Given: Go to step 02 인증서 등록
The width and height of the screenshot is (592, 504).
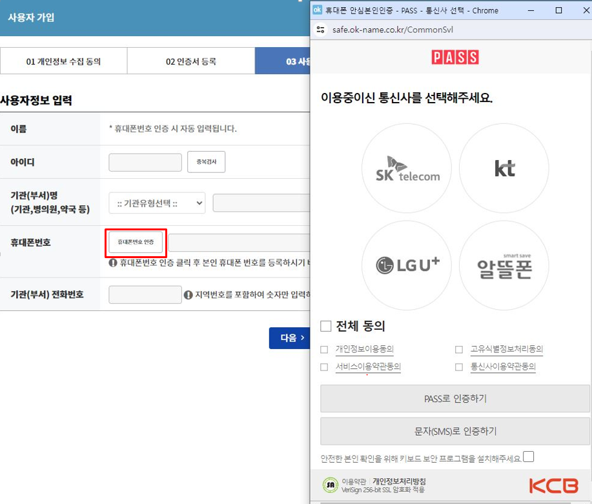Looking at the screenshot, I should 191,61.
